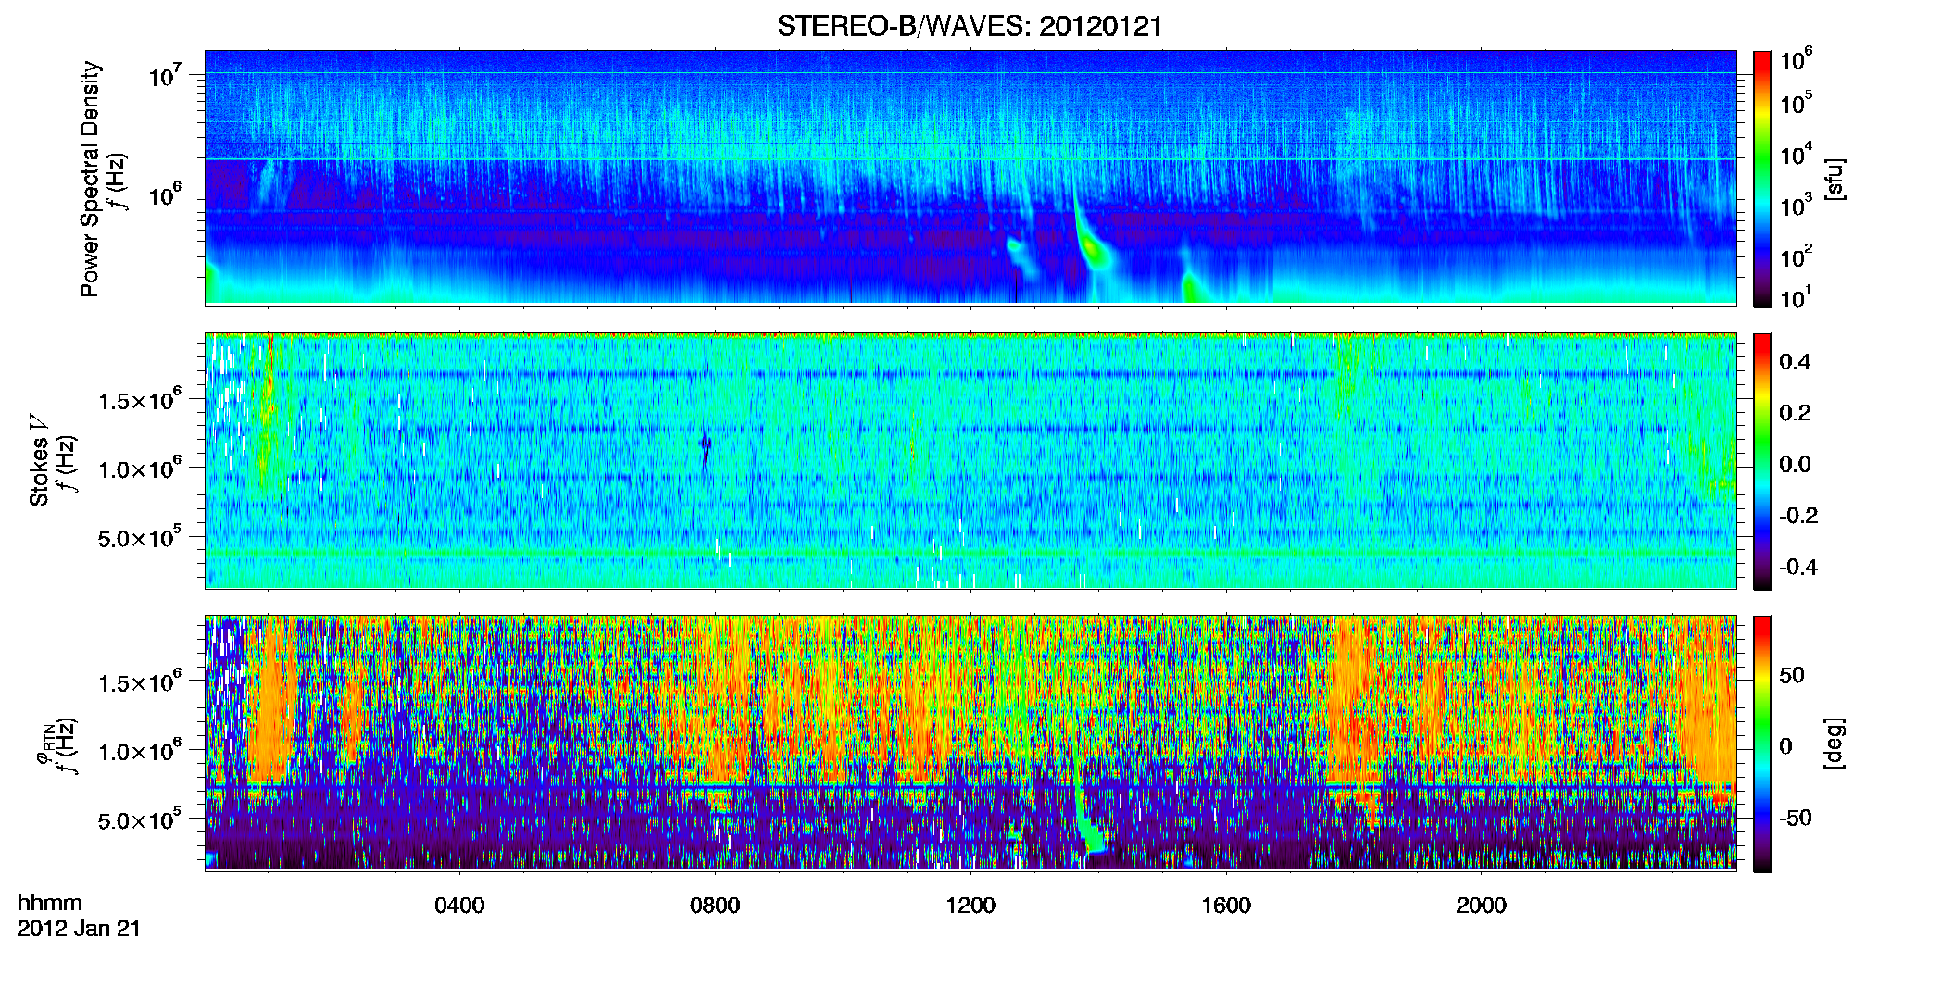
Task: Click the 2000 time tick label
Action: (x=1481, y=906)
